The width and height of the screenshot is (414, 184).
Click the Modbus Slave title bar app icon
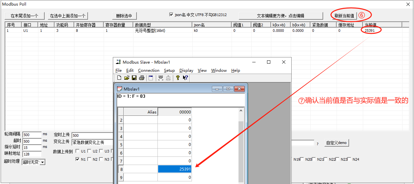pos(119,62)
